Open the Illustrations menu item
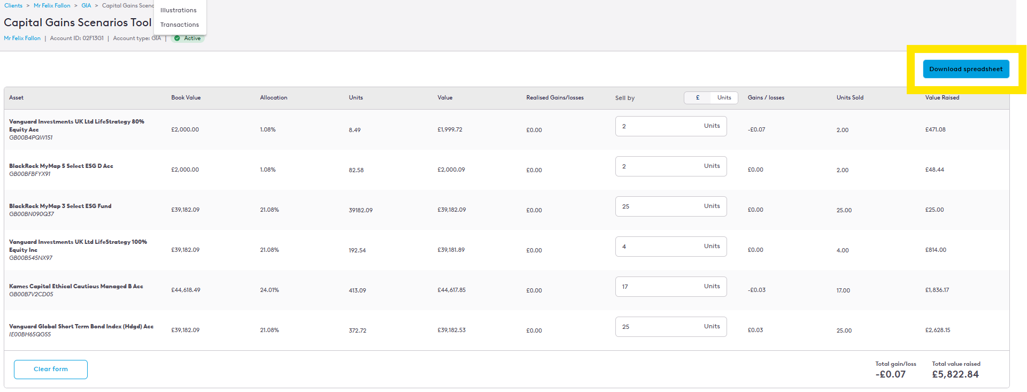Image resolution: width=1027 pixels, height=392 pixels. 179,10
